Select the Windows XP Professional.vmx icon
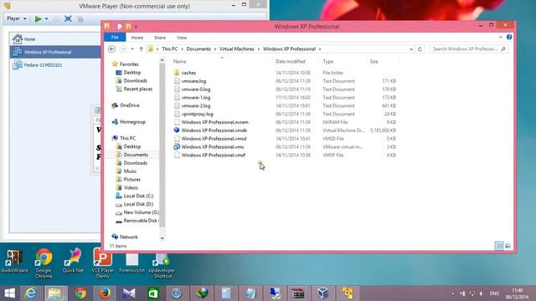 tap(177, 147)
